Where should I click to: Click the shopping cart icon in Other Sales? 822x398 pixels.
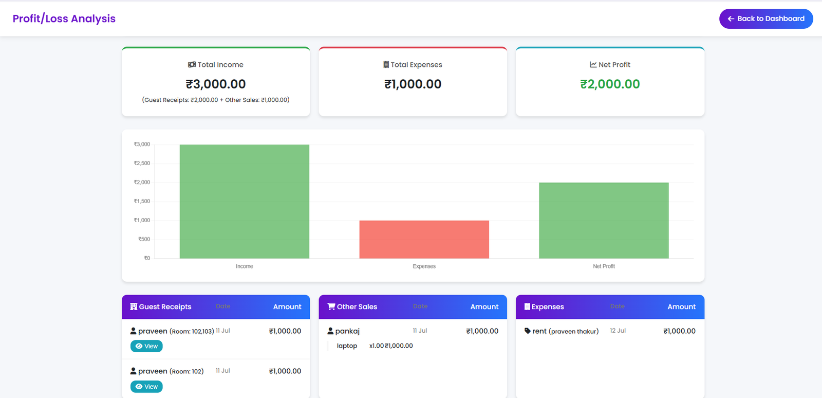point(331,307)
